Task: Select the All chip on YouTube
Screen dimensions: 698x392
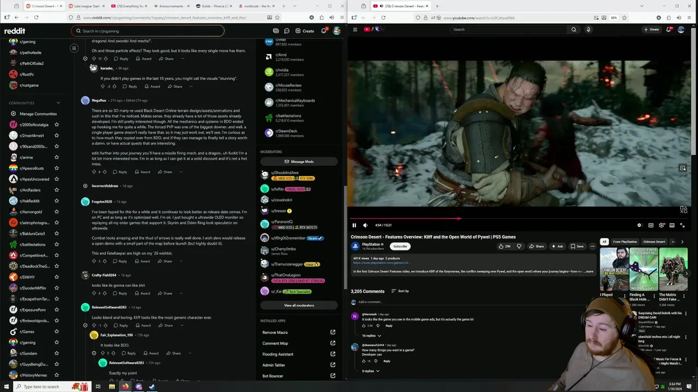Action: pyautogui.click(x=604, y=242)
